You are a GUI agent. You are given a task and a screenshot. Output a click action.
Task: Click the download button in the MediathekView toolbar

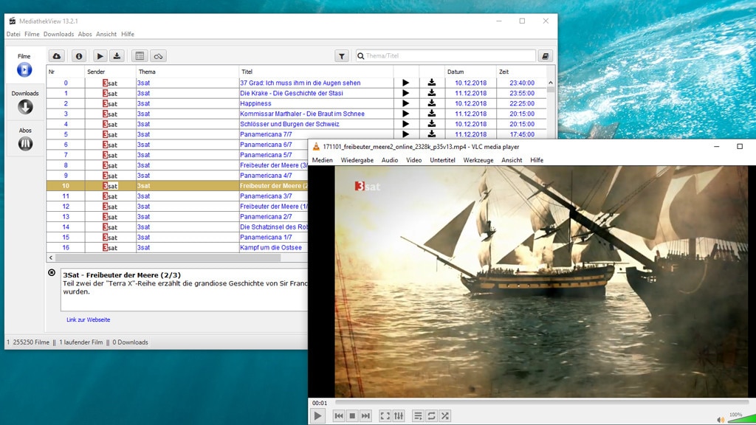click(117, 56)
